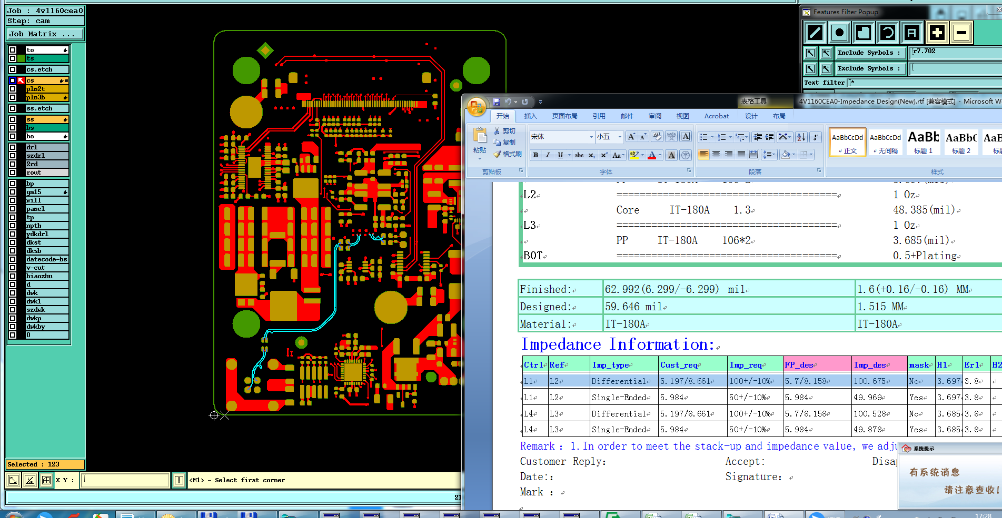
Task: Click the negative polarity minus icon
Action: [x=961, y=33]
